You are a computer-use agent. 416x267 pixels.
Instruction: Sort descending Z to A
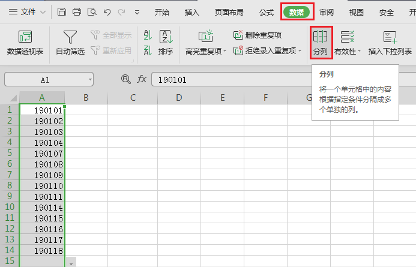[x=148, y=50]
